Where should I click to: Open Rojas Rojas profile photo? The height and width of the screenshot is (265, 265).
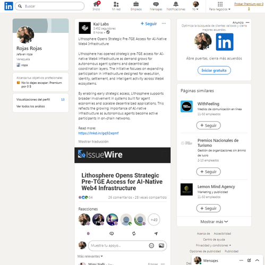coord(25,34)
